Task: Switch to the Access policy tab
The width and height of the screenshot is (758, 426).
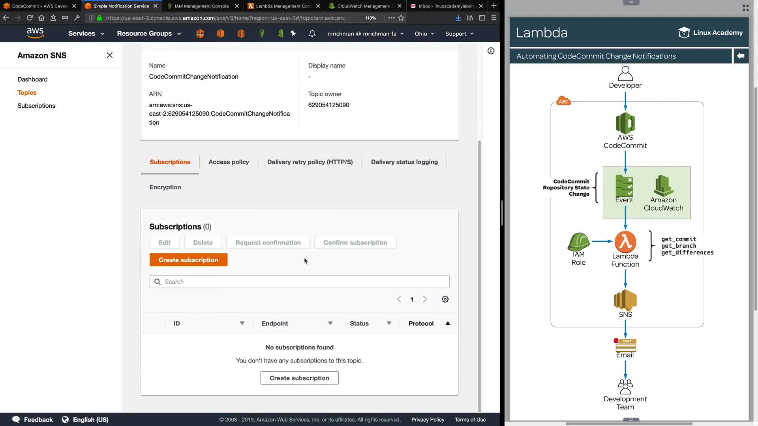Action: (229, 162)
